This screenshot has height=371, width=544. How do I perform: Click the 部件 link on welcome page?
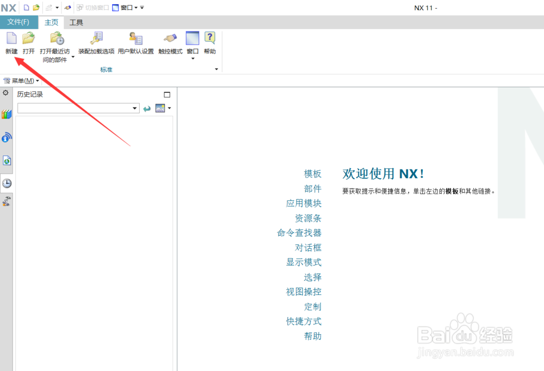coord(313,188)
